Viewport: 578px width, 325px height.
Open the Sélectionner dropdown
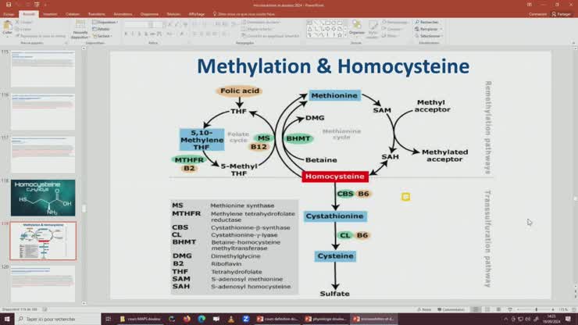(x=430, y=36)
